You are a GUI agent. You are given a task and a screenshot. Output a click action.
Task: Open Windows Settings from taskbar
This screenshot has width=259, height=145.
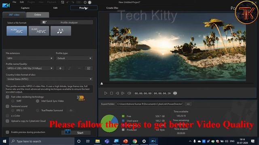[144, 141]
